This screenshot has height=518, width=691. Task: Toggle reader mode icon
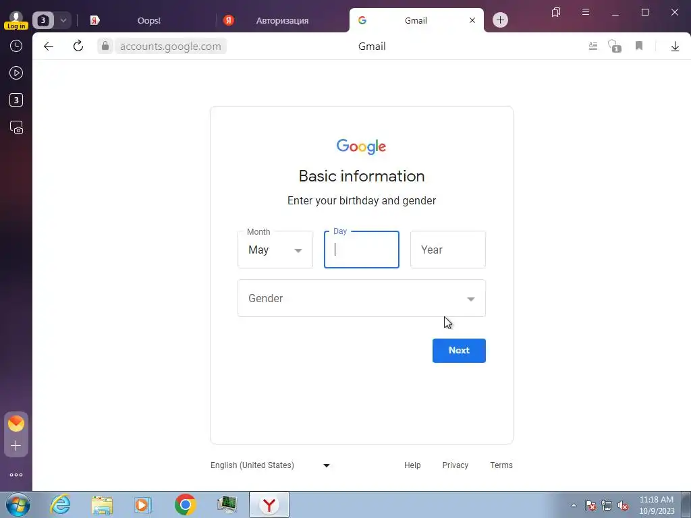593,46
